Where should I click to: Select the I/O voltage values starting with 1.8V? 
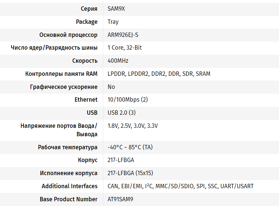coord(132,126)
